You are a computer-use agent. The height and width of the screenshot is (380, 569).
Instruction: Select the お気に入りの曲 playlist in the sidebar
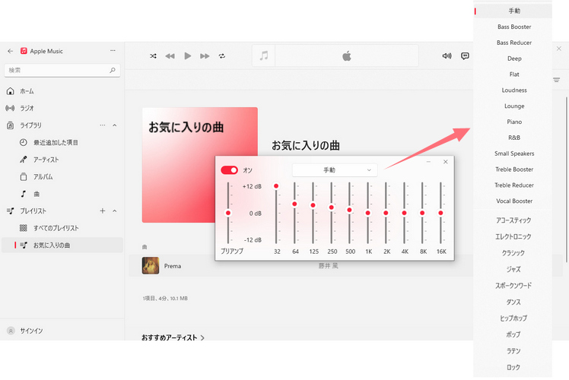[62, 245]
